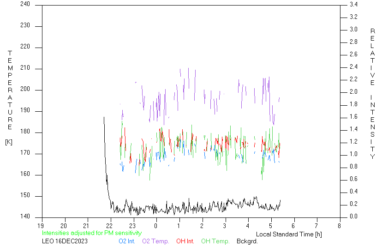Click relative intensity value 3.4
Screen dimensions: 382x247
click(353, 5)
